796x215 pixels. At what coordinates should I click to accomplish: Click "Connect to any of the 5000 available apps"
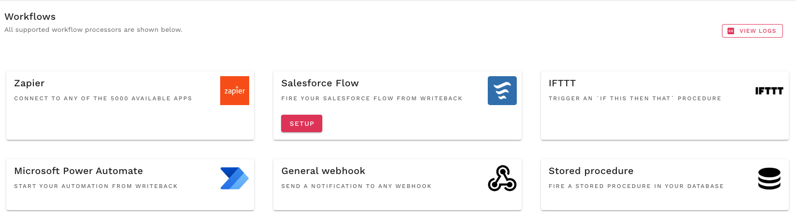pyautogui.click(x=103, y=98)
